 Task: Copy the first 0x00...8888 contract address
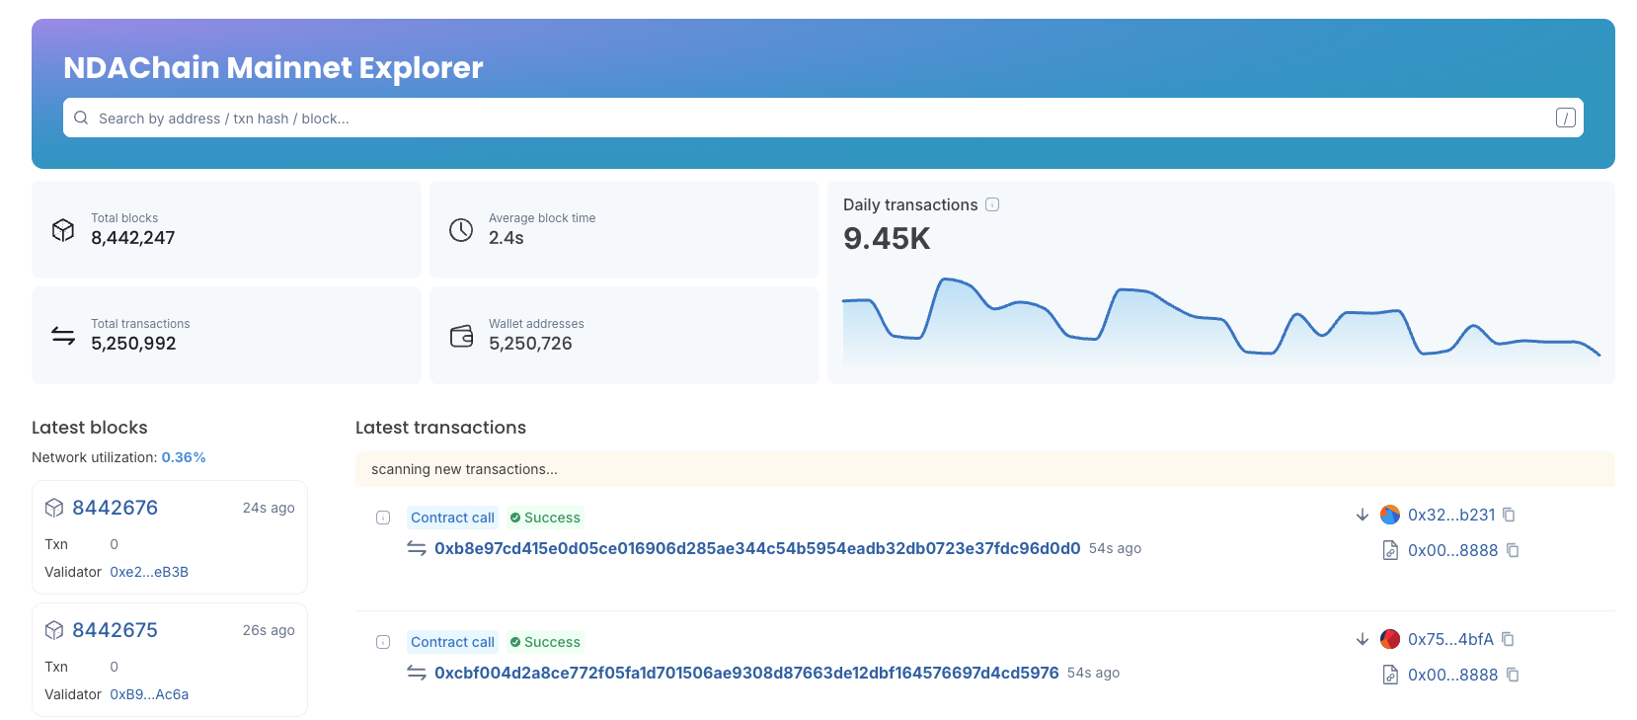[x=1513, y=550]
